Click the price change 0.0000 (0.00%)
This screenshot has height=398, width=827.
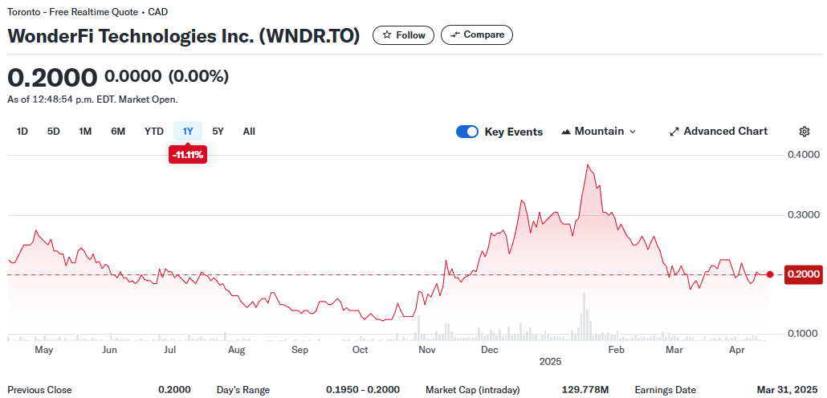coord(167,77)
